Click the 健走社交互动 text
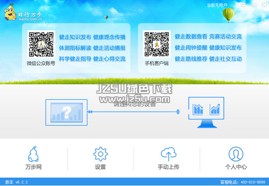 tap(225, 59)
